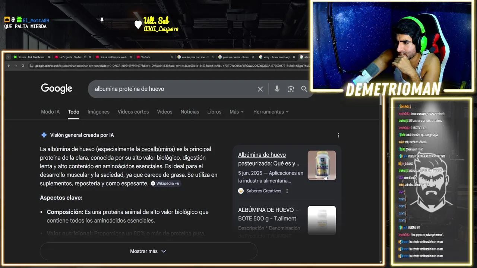477x268 pixels.
Task: Open image search with camera lens icon
Action: pos(291,89)
